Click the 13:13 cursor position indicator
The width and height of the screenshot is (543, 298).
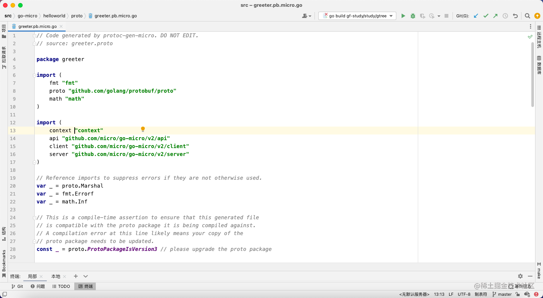(x=439, y=294)
